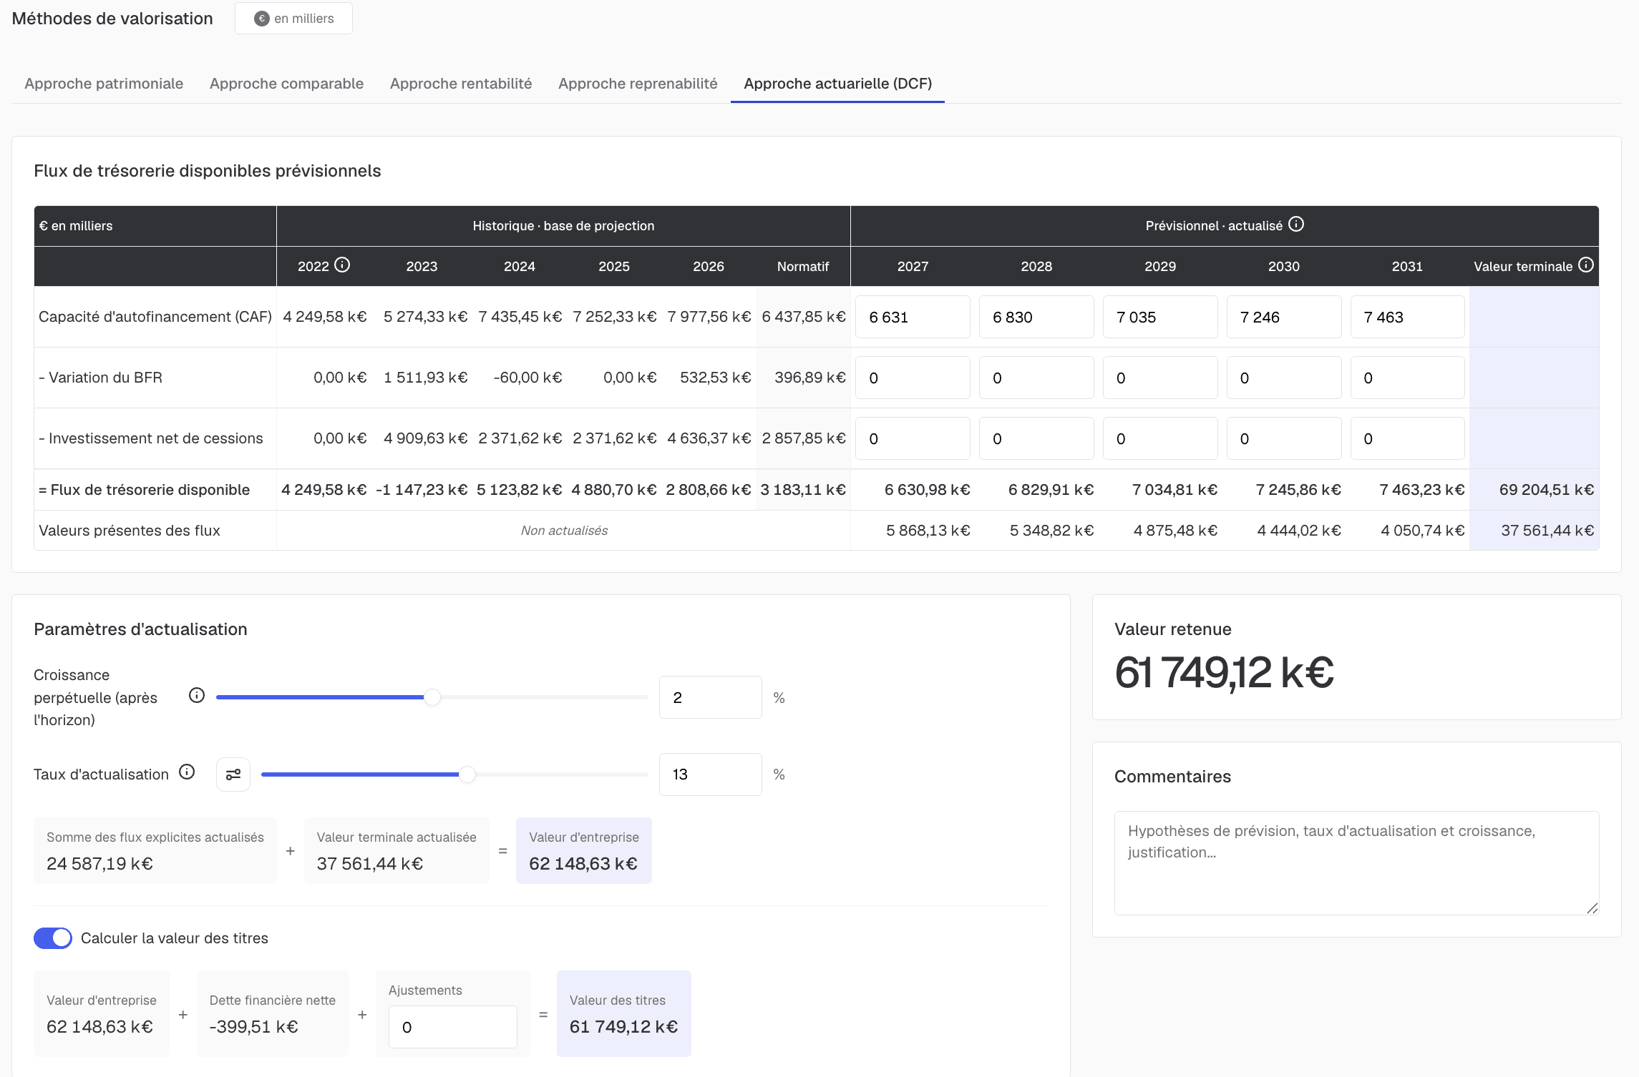Open info for Croissance perpétuelle
The height and width of the screenshot is (1077, 1639).
coord(197,696)
